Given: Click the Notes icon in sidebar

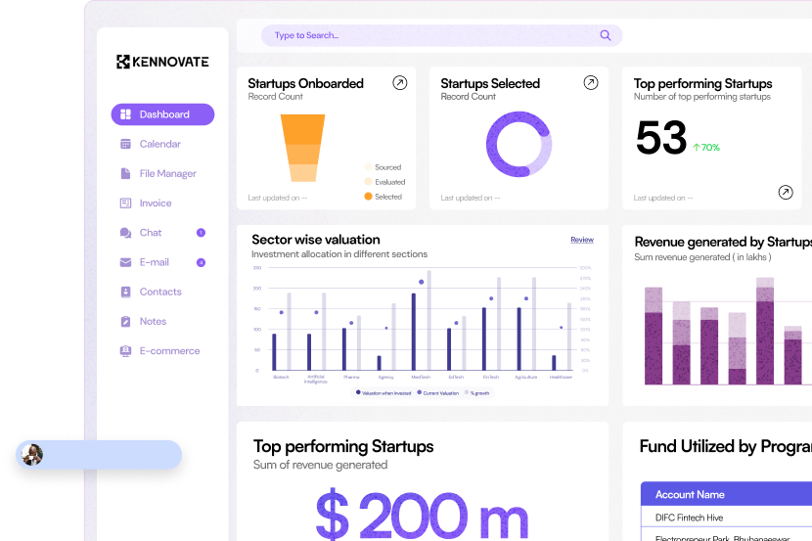Looking at the screenshot, I should (x=125, y=322).
